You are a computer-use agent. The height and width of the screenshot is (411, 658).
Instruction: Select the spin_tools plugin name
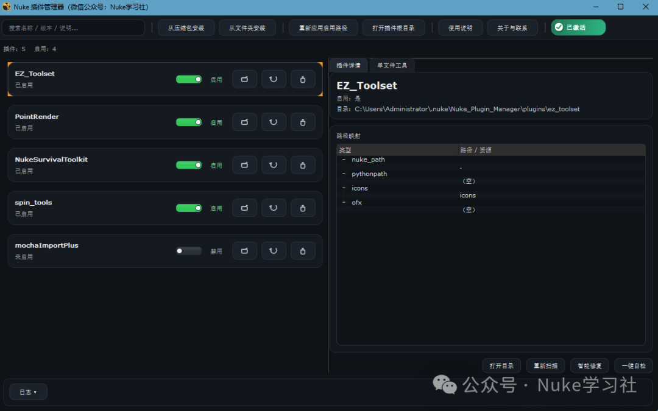(34, 202)
